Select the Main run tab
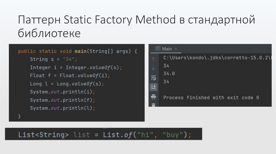Image resolution: width=276 pixels, height=154 pixels. pos(167,49)
